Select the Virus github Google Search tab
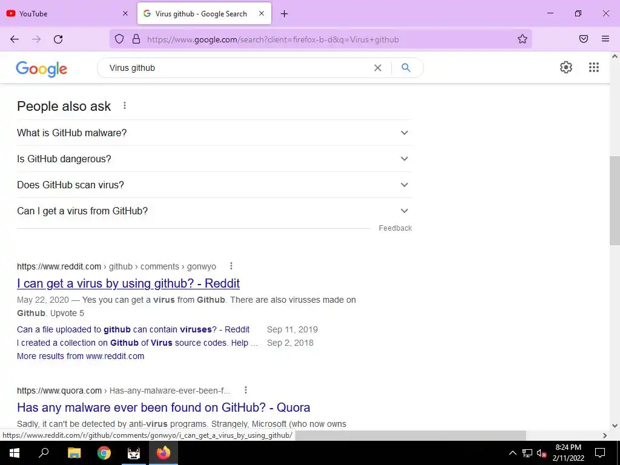 coord(204,13)
